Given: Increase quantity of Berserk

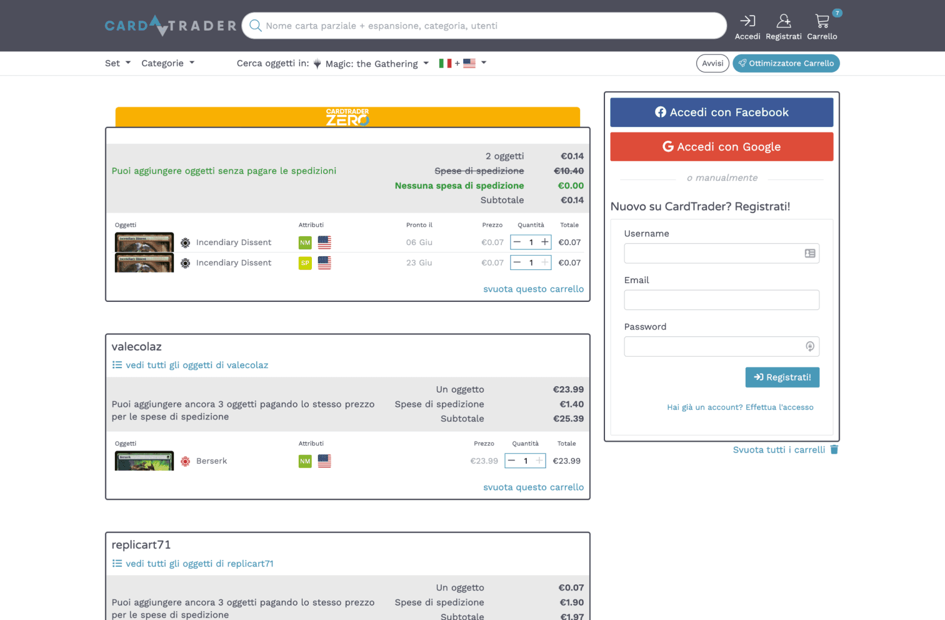Looking at the screenshot, I should click(x=539, y=461).
